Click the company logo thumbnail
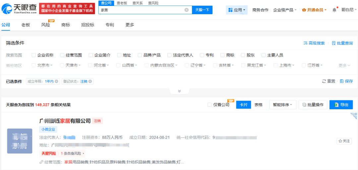 pyautogui.click(x=20, y=141)
